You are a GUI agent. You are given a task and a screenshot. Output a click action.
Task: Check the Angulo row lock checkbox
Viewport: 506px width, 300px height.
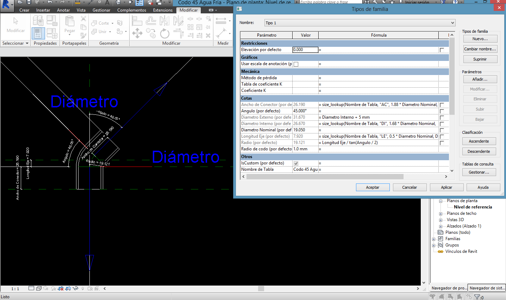tap(442, 111)
